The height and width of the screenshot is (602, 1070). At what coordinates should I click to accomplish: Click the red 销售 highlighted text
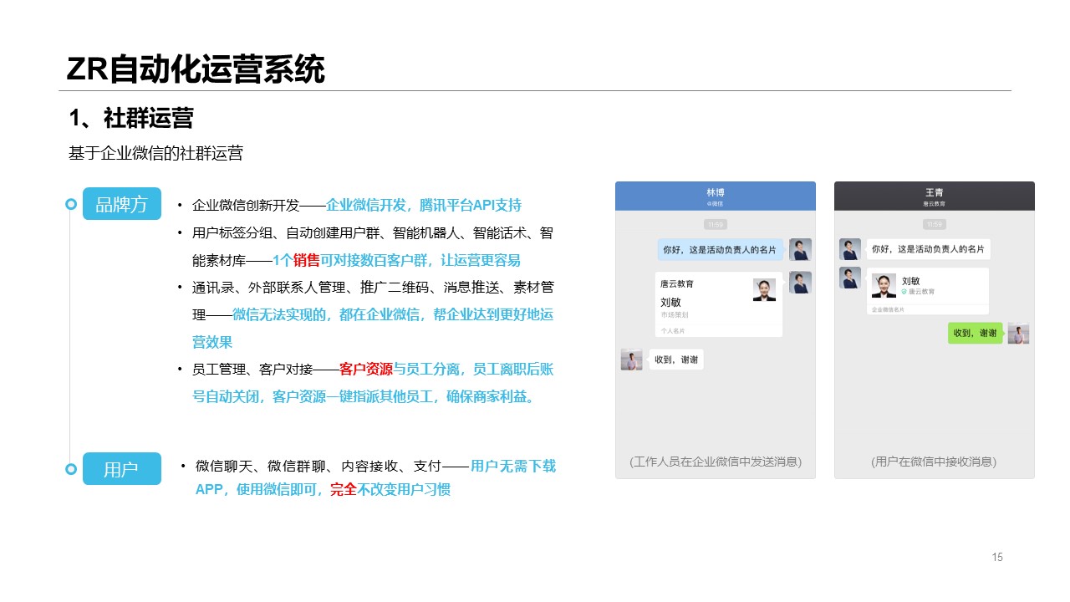click(x=307, y=259)
